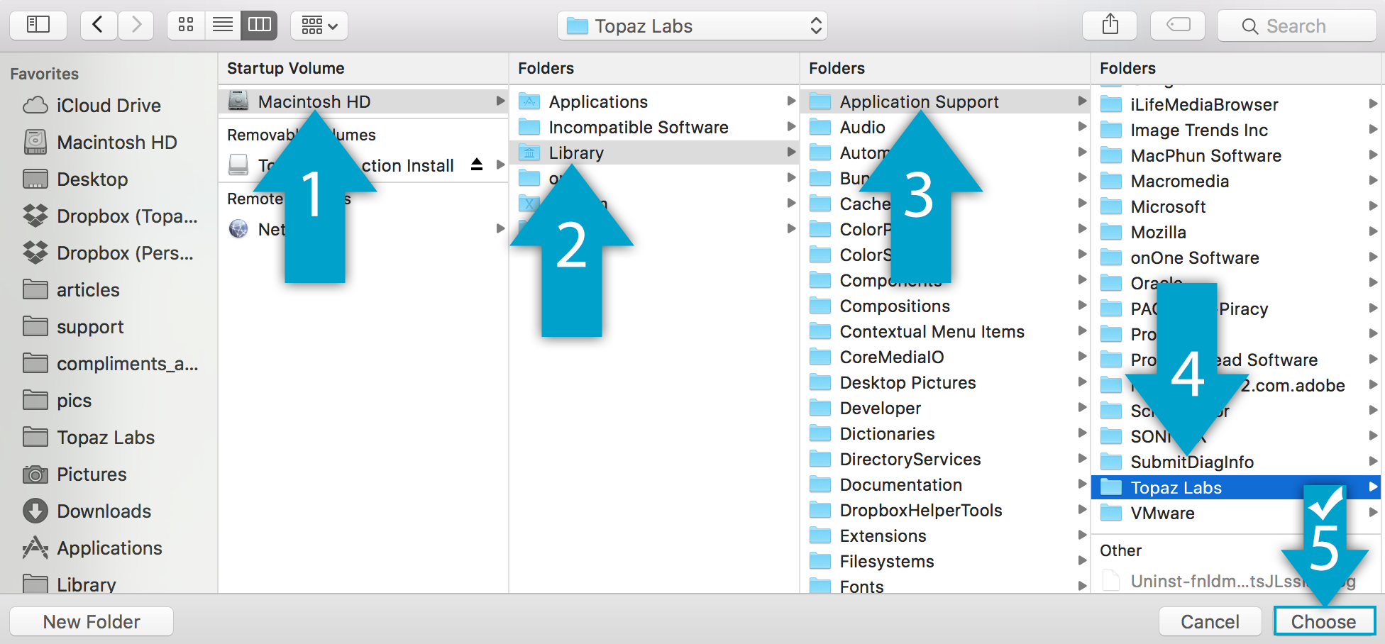1385x644 pixels.
Task: Expand the Microsoft folder arrow
Action: click(x=1373, y=206)
